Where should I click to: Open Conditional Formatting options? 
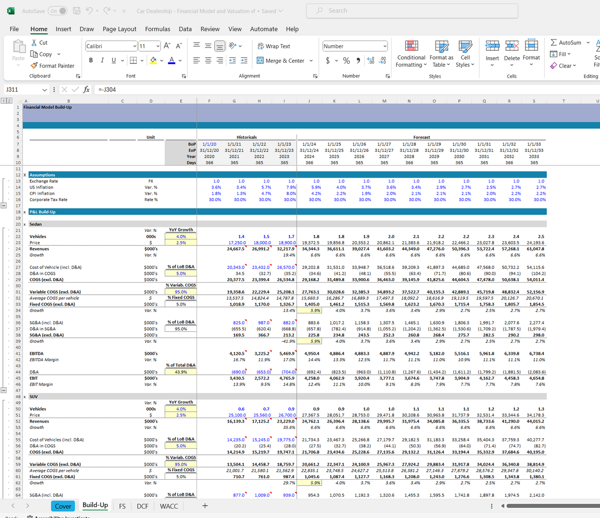(x=410, y=55)
